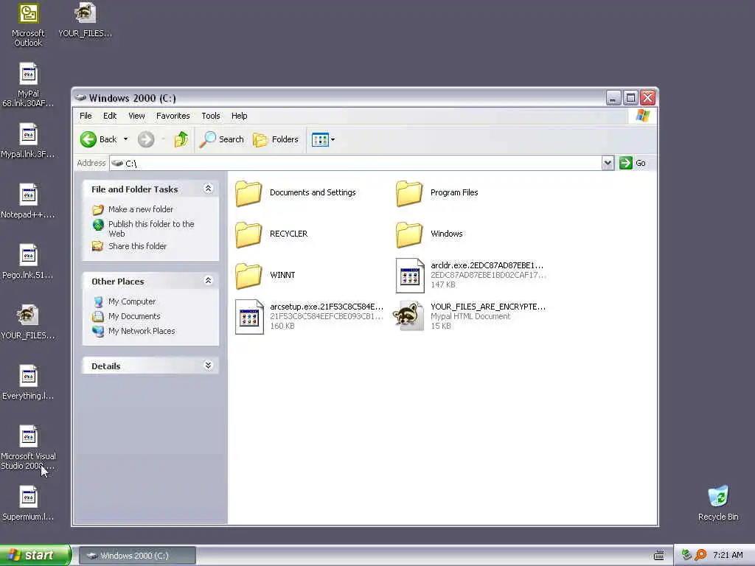Image resolution: width=755 pixels, height=566 pixels.
Task: Go up one folder level
Action: [181, 139]
